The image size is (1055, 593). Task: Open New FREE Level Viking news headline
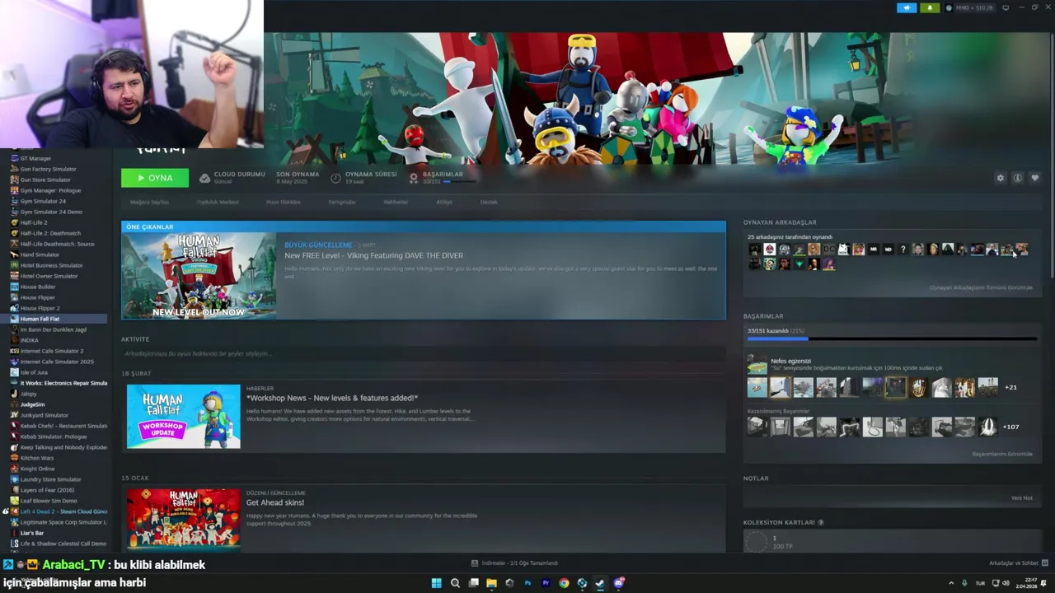tap(373, 255)
